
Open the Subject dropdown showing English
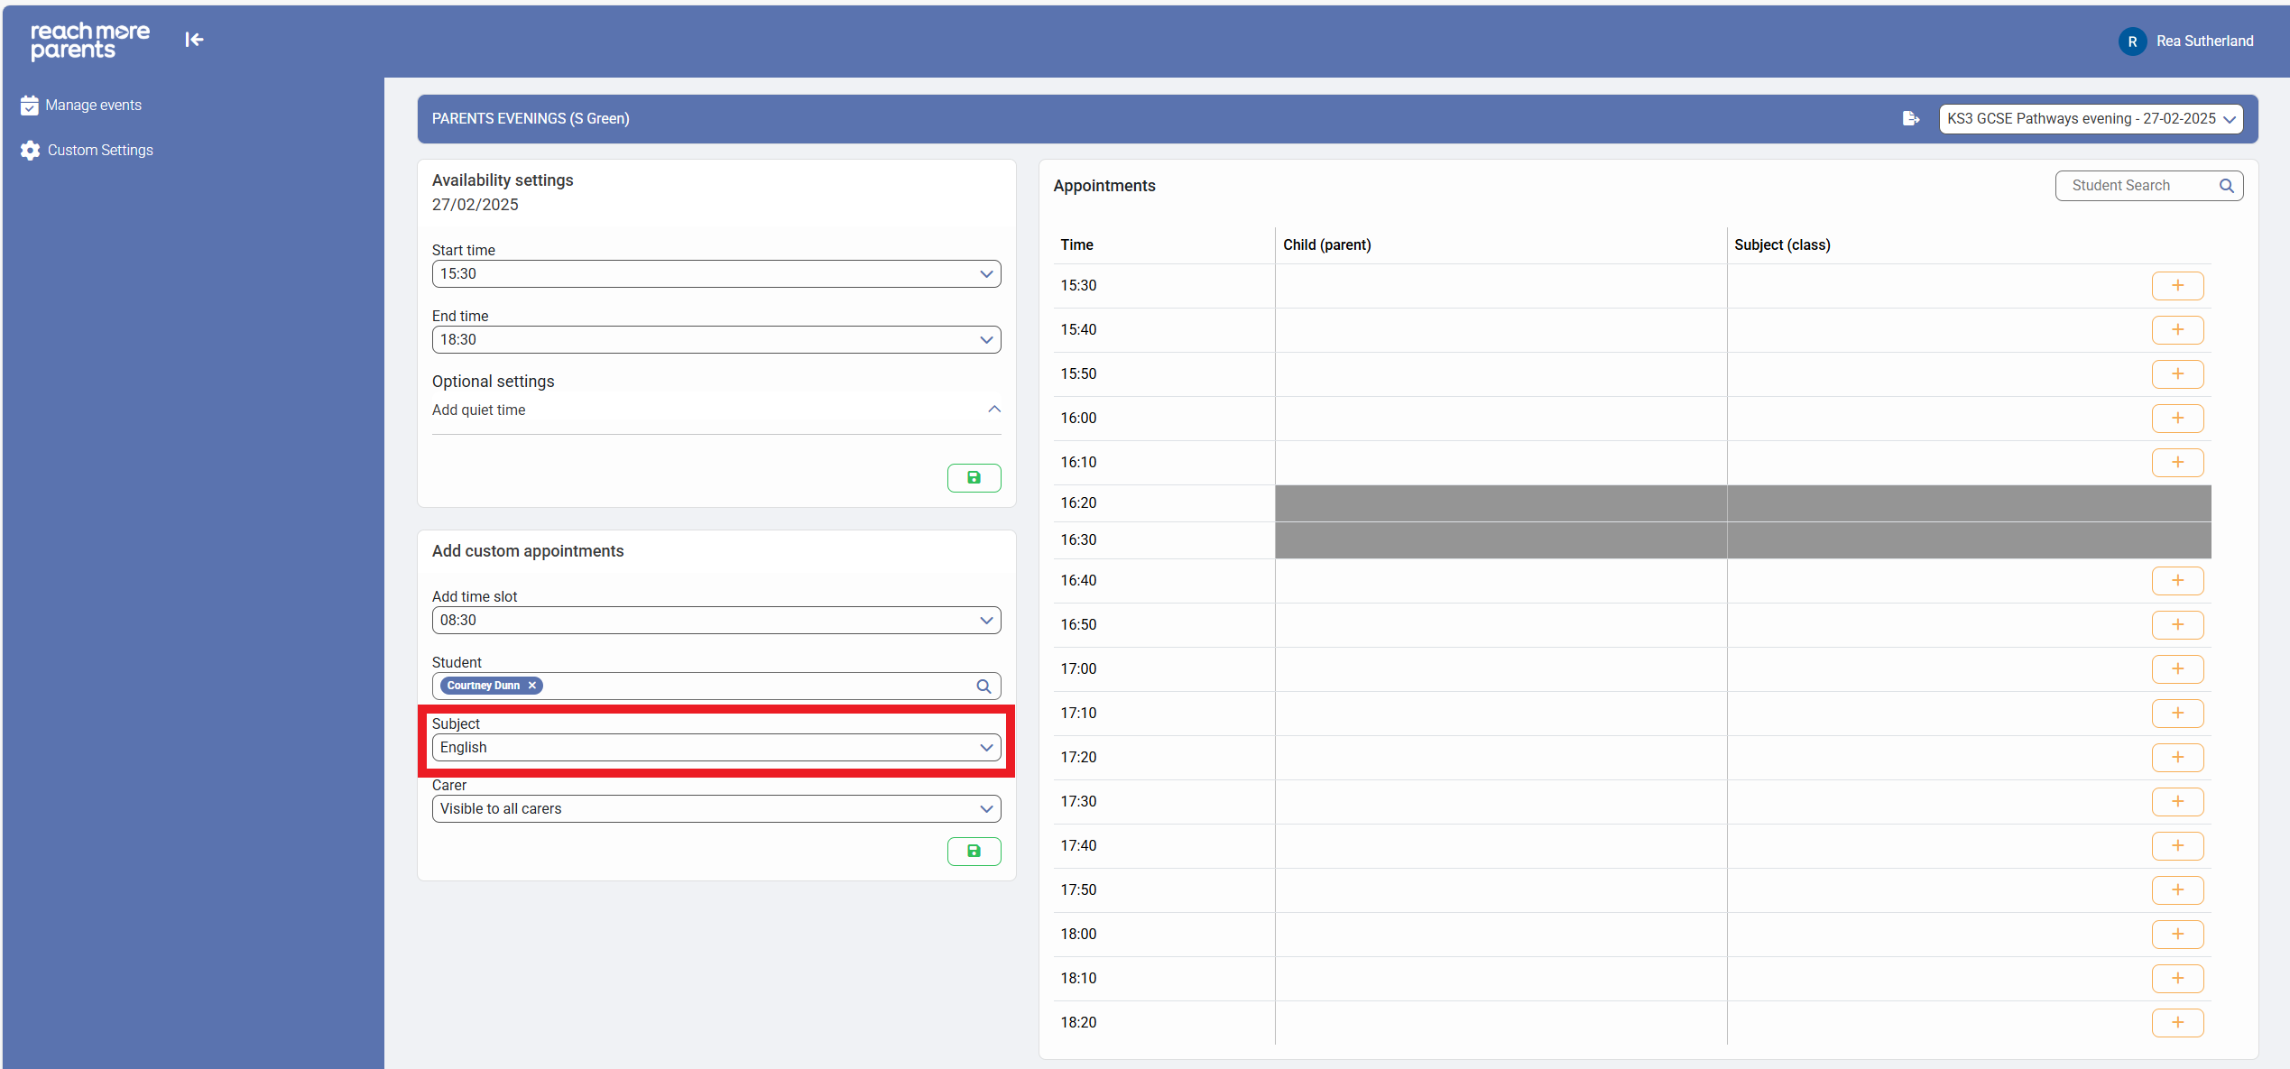coord(716,748)
